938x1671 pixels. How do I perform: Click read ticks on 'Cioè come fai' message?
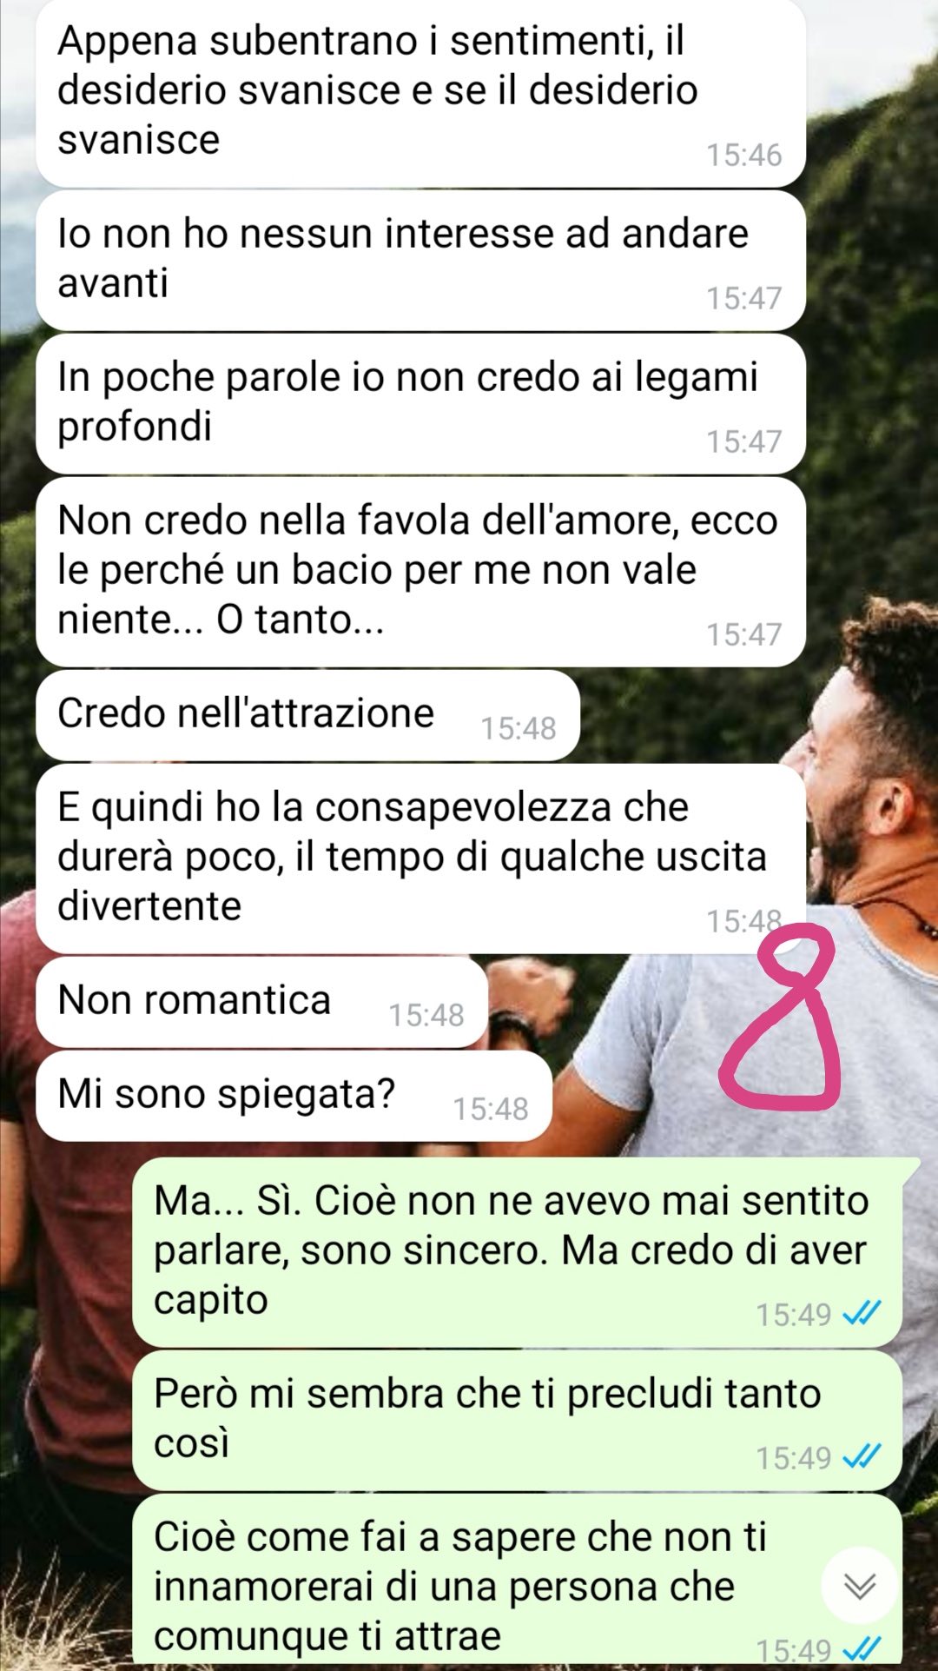pyautogui.click(x=862, y=1648)
